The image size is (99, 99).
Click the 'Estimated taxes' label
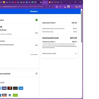(x=48, y=32)
